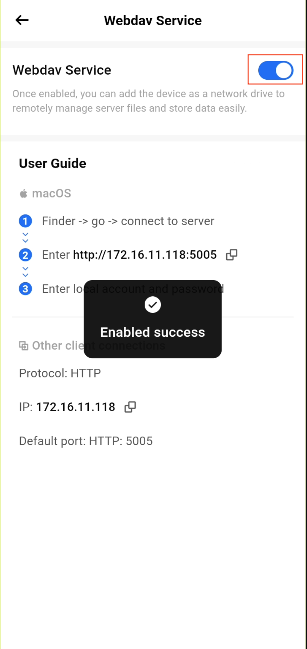Image resolution: width=307 pixels, height=649 pixels.
Task: Copy the http://172.16.11.118:5005 address via copy icon
Action: [x=232, y=255]
